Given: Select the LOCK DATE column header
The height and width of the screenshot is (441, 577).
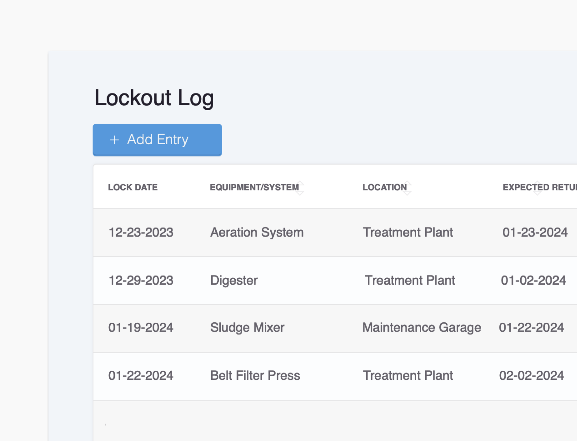Looking at the screenshot, I should [x=133, y=187].
